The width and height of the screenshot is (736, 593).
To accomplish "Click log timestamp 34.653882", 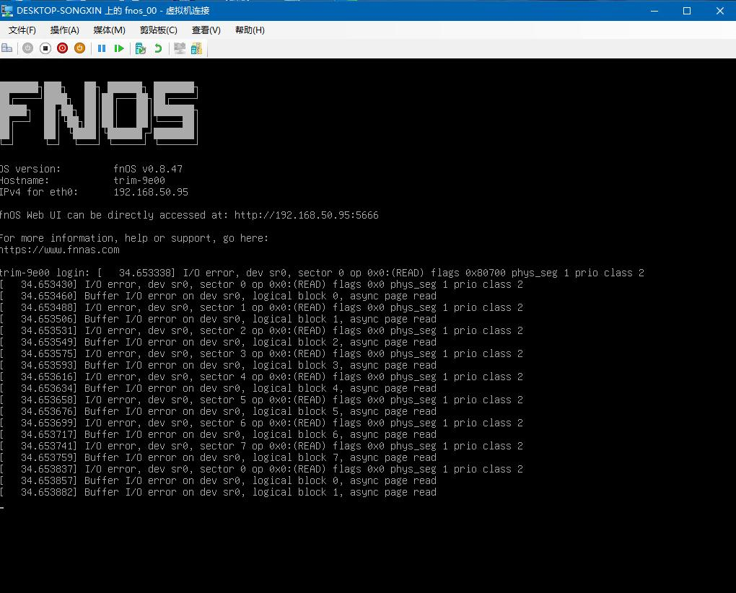I will (x=48, y=492).
